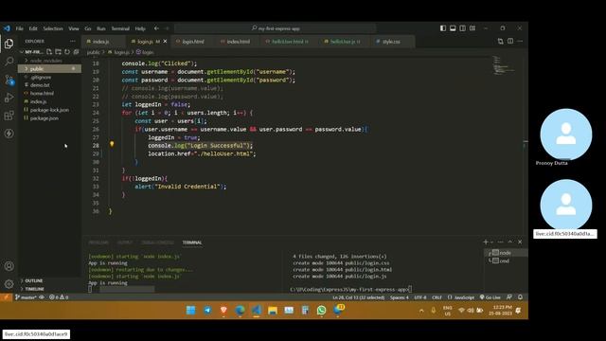Toggle the primary side bar
Image resolution: width=606 pixels, height=341 pixels.
coord(443,28)
